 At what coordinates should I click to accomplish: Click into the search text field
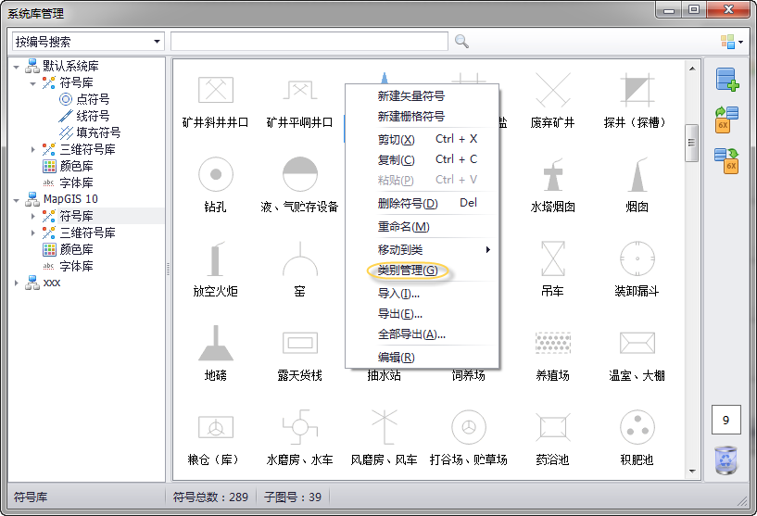[309, 42]
